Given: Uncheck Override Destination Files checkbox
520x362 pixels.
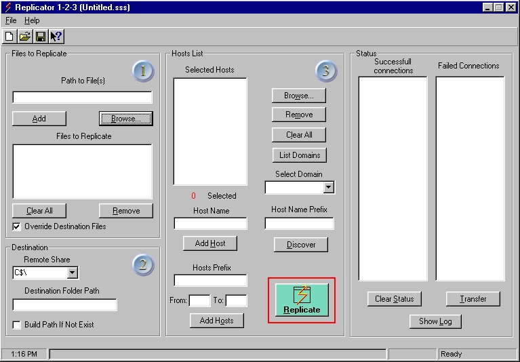Looking at the screenshot, I should tap(17, 226).
